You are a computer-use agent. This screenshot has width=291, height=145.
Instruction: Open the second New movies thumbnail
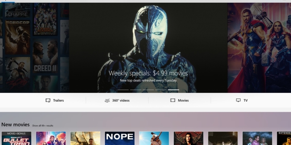click(x=51, y=138)
